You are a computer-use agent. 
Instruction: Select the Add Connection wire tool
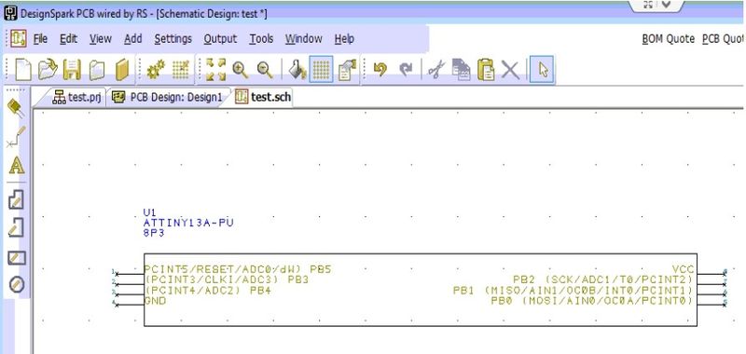16,137
